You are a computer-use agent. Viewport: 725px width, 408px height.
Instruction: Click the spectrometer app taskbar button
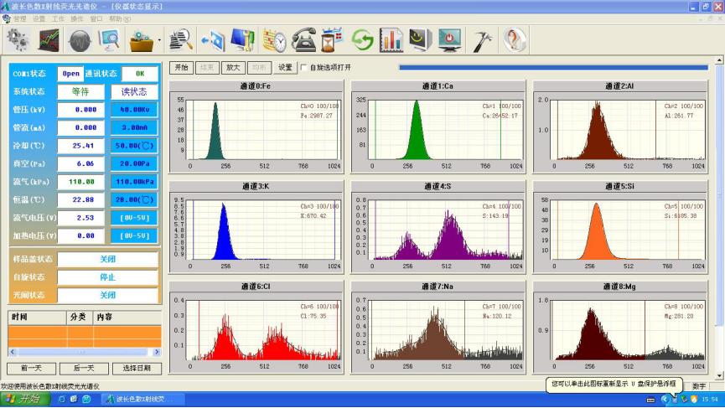coord(142,400)
